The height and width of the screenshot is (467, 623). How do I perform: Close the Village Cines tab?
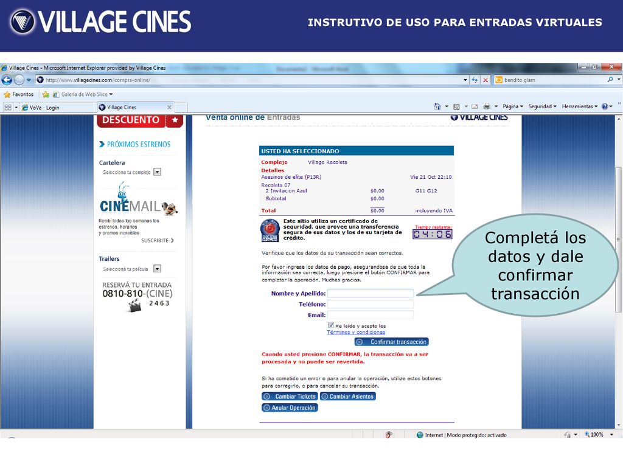[x=169, y=107]
